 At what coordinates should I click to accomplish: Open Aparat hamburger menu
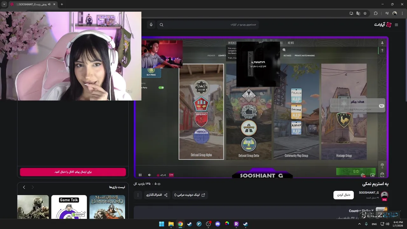tap(396, 25)
